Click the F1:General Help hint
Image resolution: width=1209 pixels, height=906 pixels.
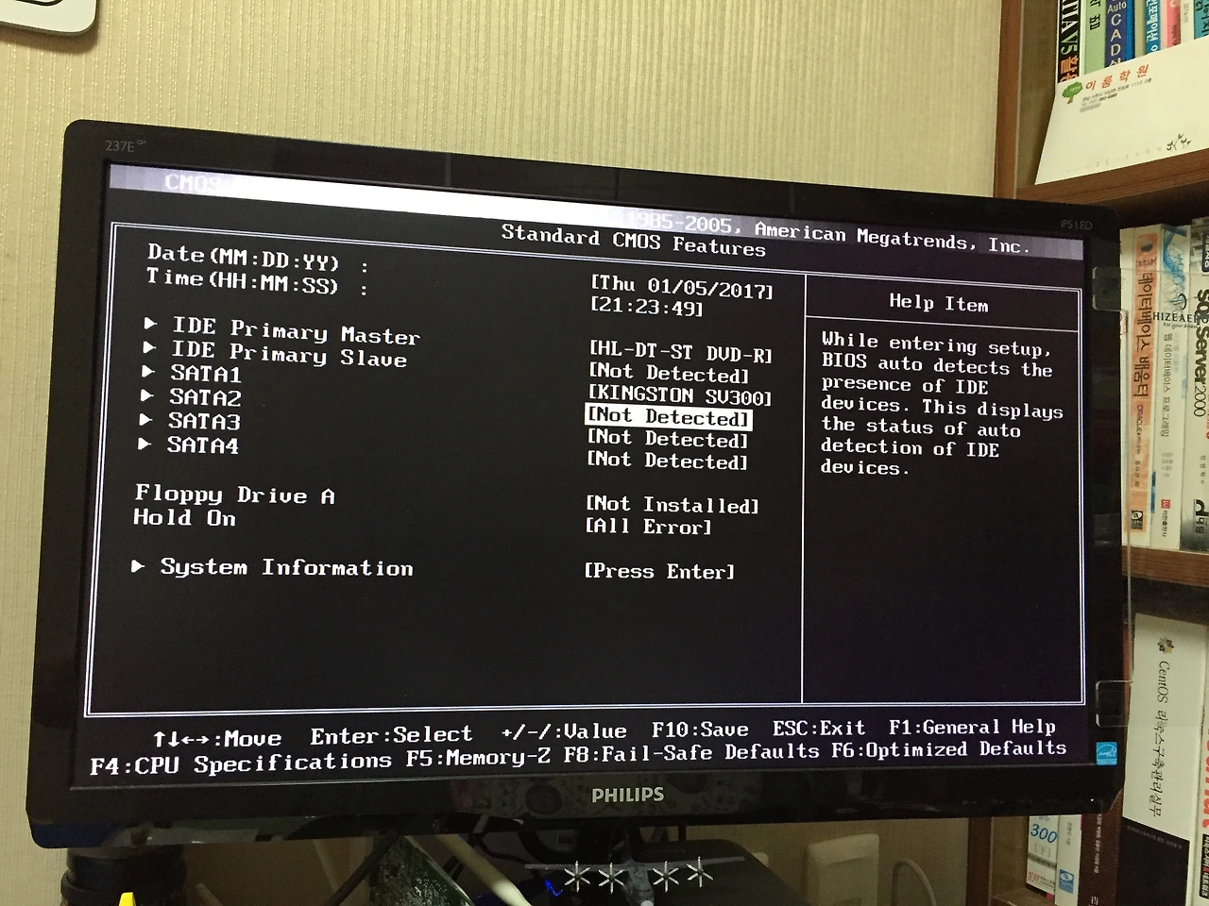972,727
